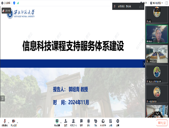The width and height of the screenshot is (169, 128).
Task: Click the red Leave Meeting button
Action: coord(161,123)
